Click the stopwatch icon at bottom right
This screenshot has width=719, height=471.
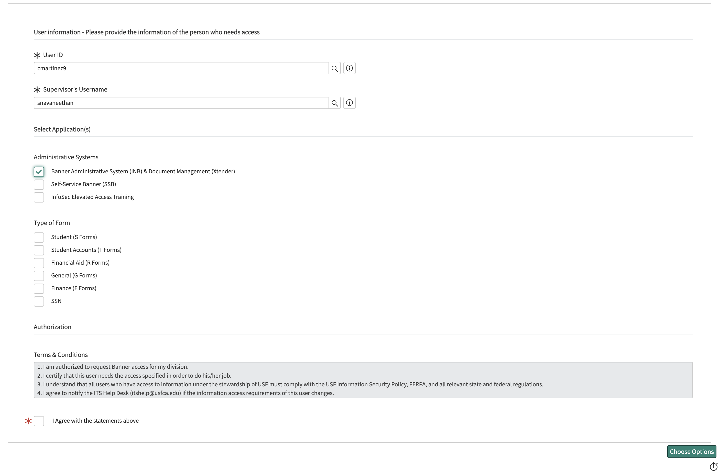coord(713,466)
